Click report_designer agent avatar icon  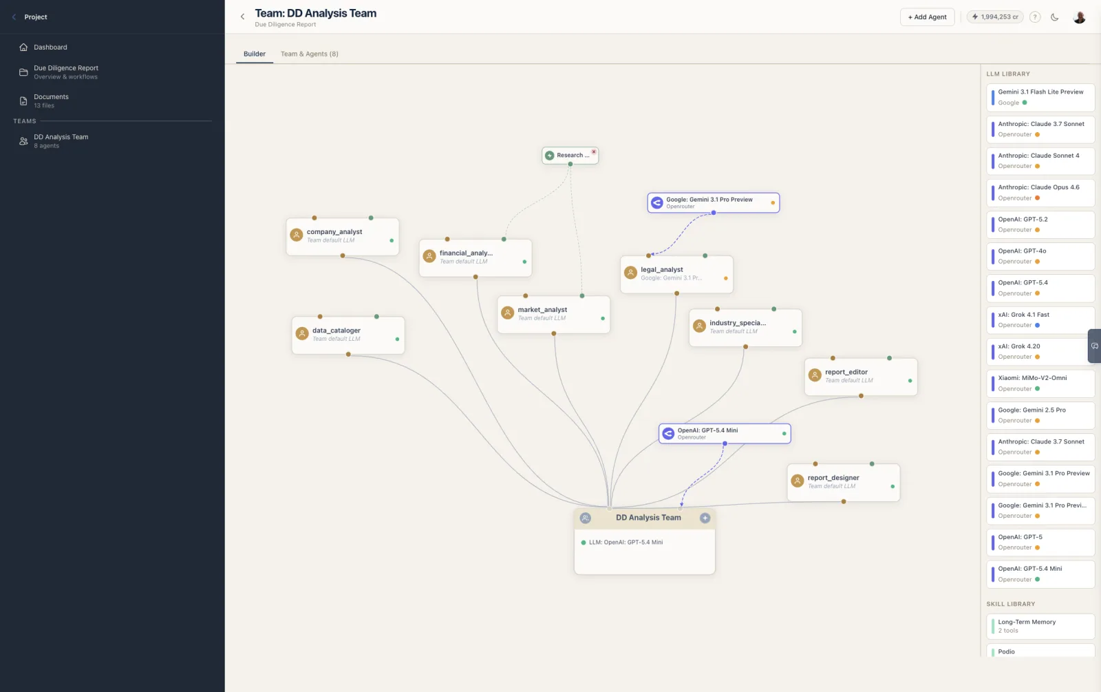798,481
